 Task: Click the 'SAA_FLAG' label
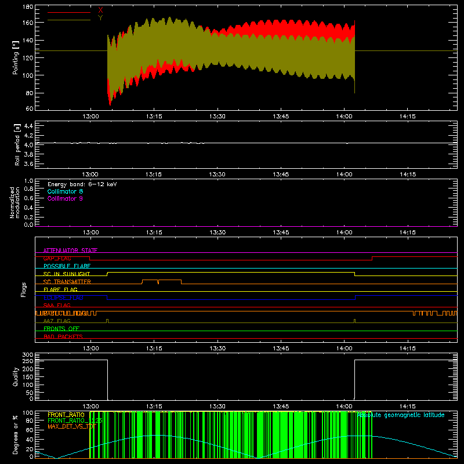click(57, 305)
